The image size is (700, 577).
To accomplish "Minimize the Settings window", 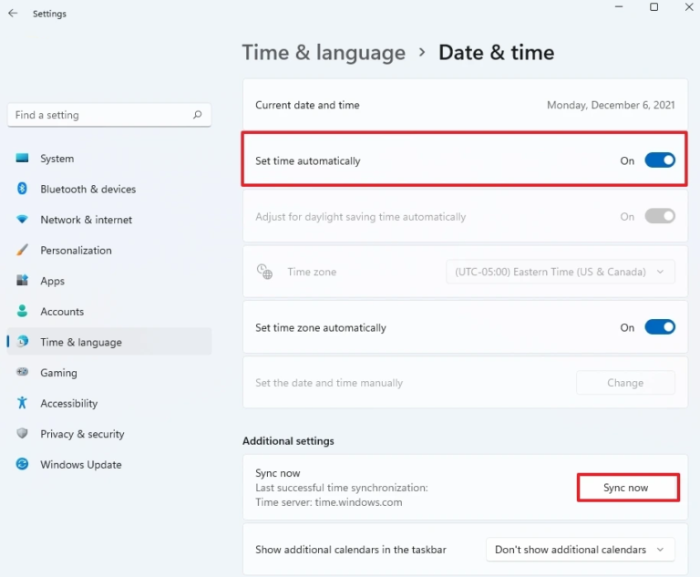I will (x=619, y=7).
